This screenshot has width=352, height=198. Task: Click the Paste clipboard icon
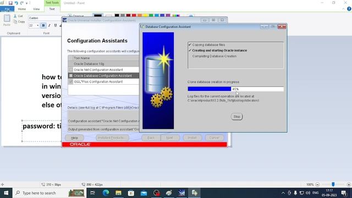click(7, 18)
